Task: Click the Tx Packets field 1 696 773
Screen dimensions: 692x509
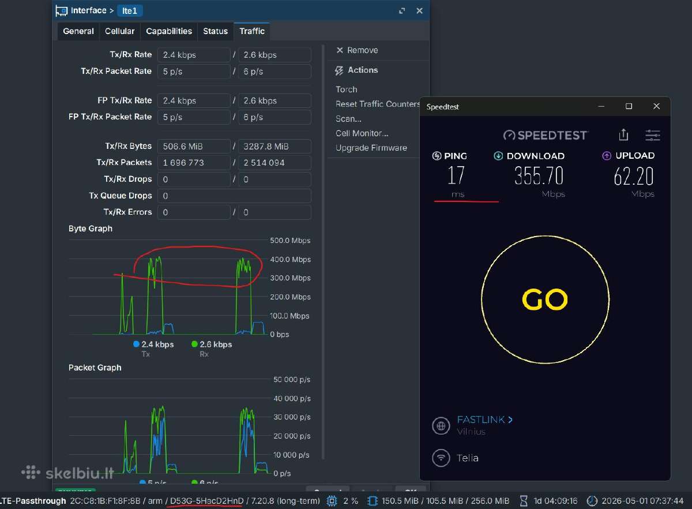Action: point(194,163)
